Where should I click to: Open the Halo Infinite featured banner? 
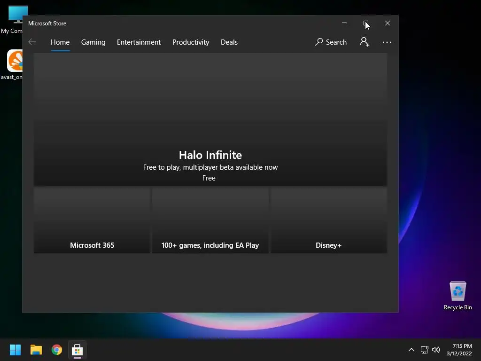[210, 120]
